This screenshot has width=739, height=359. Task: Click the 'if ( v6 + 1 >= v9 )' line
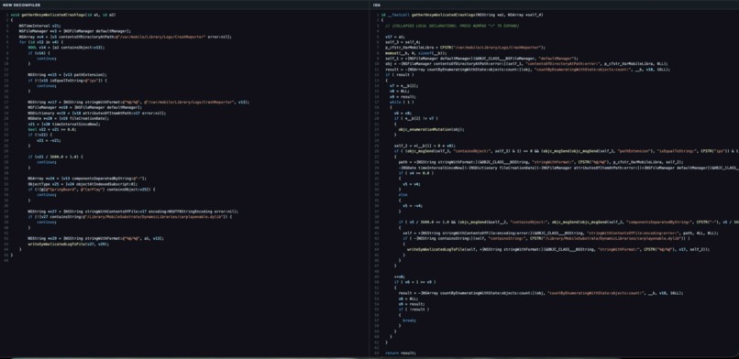tap(414, 282)
